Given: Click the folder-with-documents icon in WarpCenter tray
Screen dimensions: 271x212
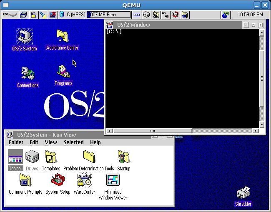Looking at the screenshot, I should 156,15.
